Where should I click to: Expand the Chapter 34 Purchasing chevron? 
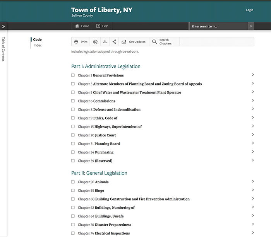[x=252, y=152]
